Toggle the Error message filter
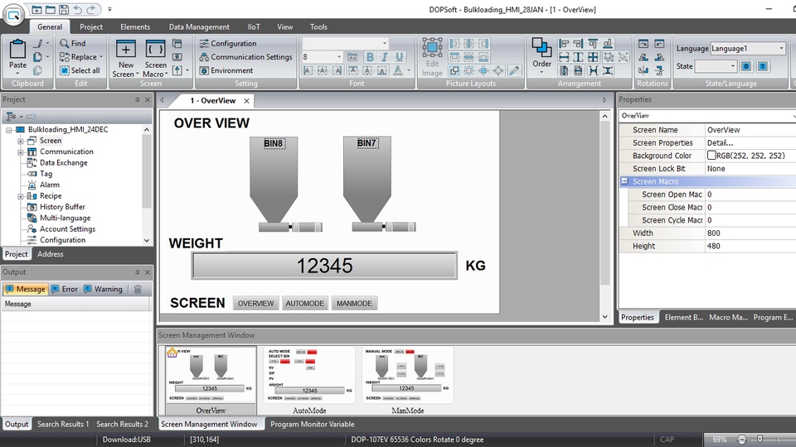 (64, 289)
